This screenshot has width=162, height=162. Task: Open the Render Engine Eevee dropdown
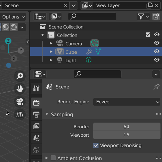coord(127,102)
